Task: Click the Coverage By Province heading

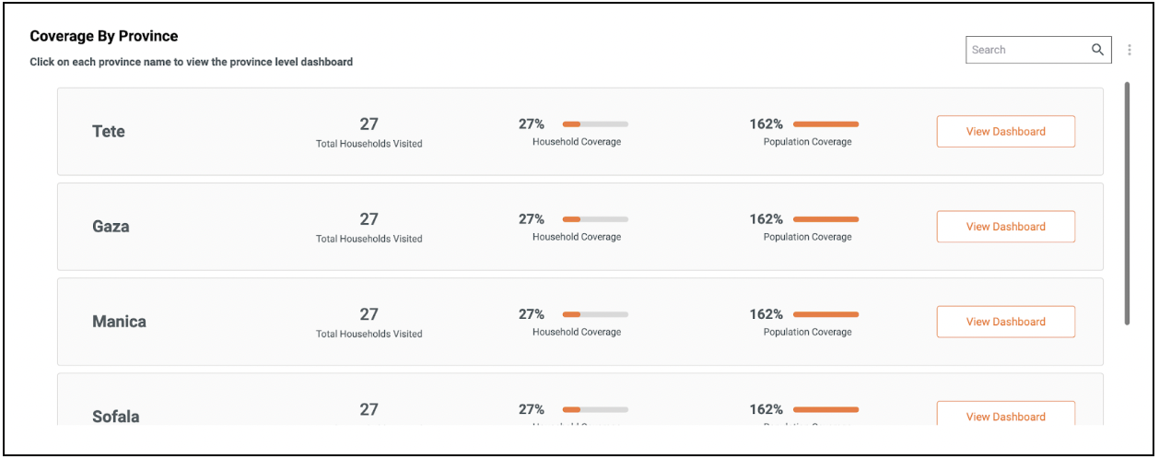Action: 104,36
